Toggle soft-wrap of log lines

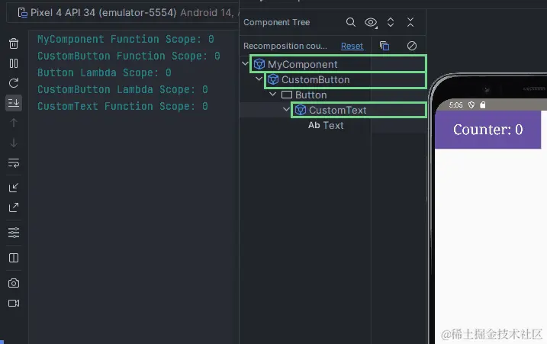[14, 162]
